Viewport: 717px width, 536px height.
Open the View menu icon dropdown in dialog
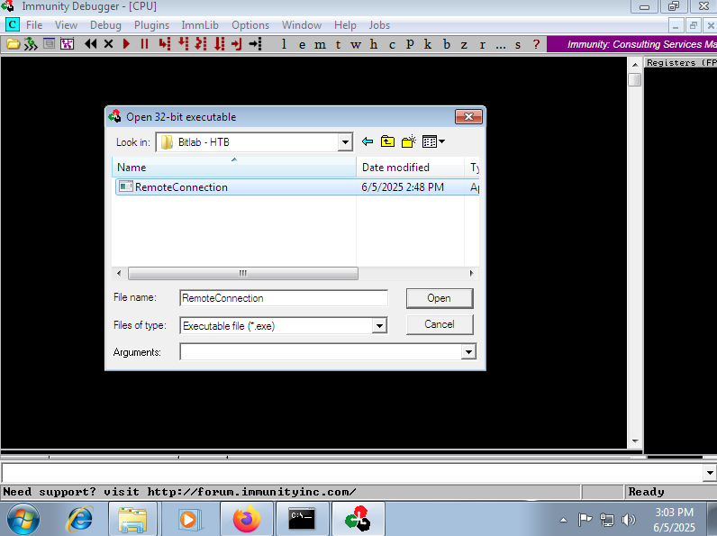[x=433, y=141]
